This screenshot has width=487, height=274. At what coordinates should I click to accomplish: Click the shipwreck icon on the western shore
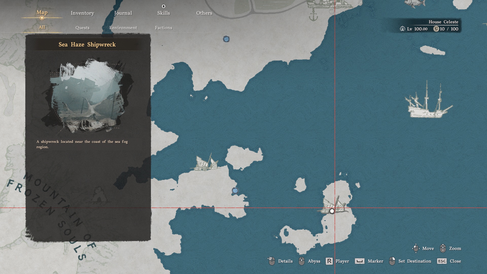coord(206,163)
